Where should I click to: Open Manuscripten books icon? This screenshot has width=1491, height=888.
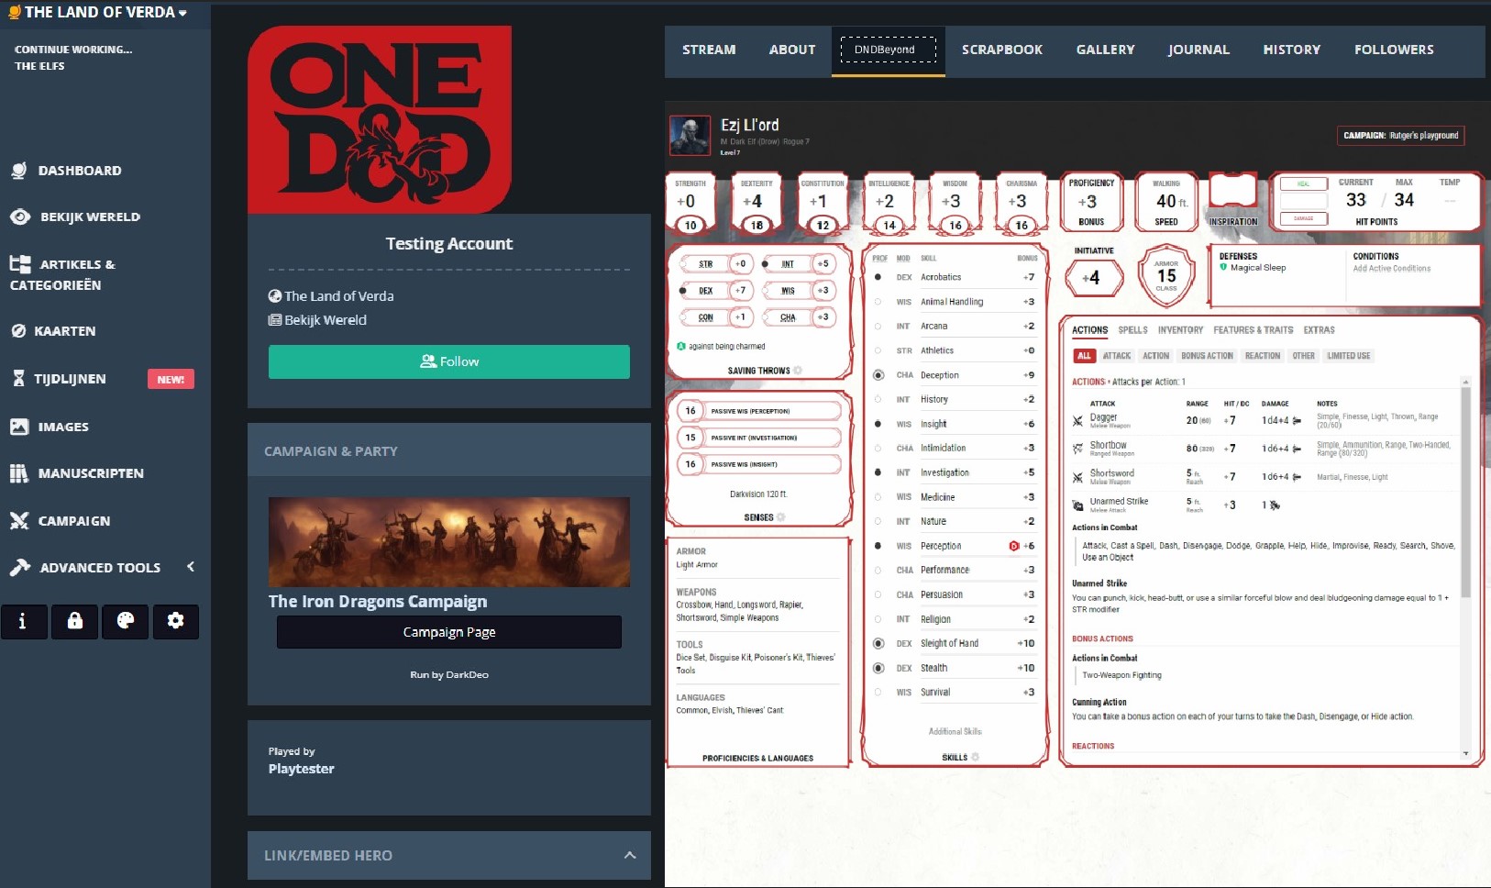19,473
